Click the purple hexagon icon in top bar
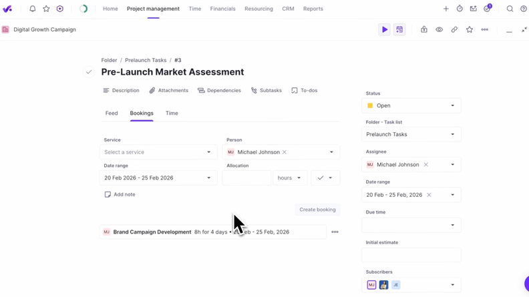529x297 pixels. (59, 9)
